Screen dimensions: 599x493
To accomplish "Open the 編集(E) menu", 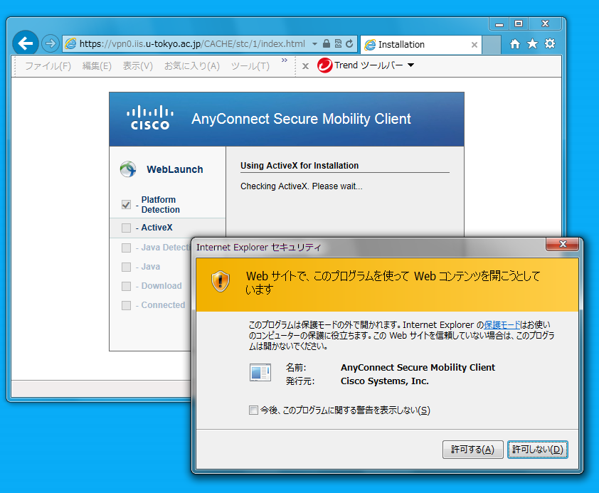I will 97,66.
